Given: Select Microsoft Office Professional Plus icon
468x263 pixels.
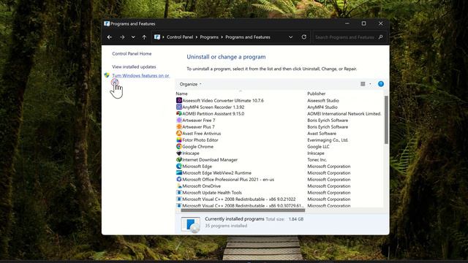Looking at the screenshot, I should tap(178, 179).
